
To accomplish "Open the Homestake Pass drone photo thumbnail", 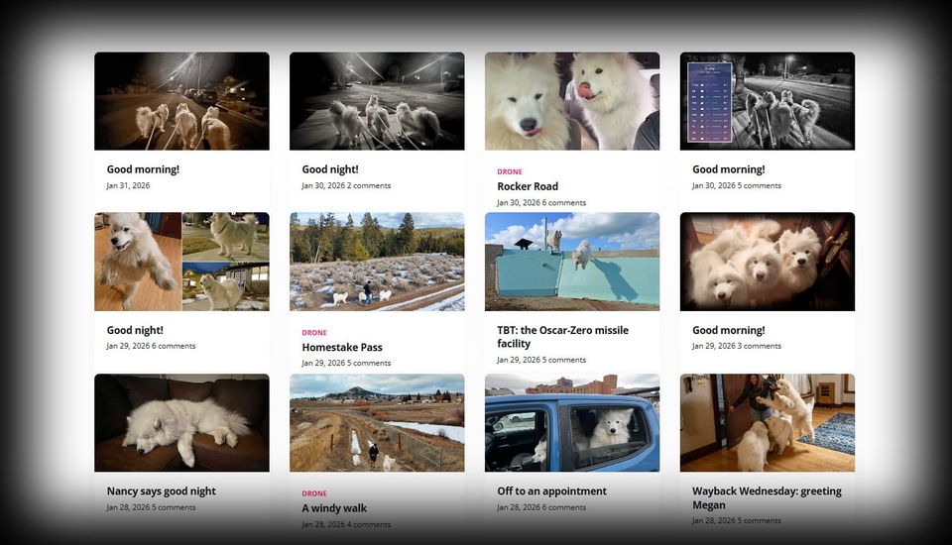I will pos(377,262).
